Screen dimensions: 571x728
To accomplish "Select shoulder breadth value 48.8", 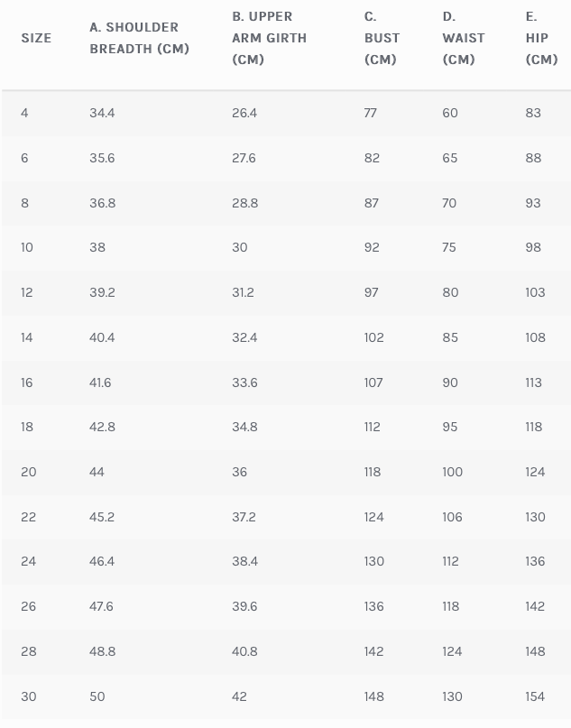I will (x=102, y=651).
